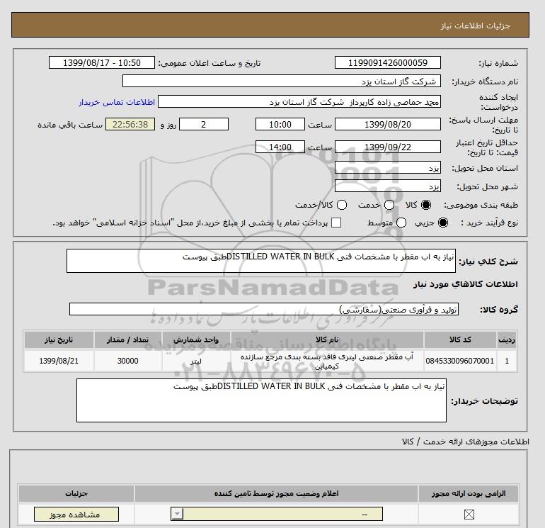The width and height of the screenshot is (545, 528).
Task: Click the کد کالا column header
Action: pyautogui.click(x=460, y=339)
